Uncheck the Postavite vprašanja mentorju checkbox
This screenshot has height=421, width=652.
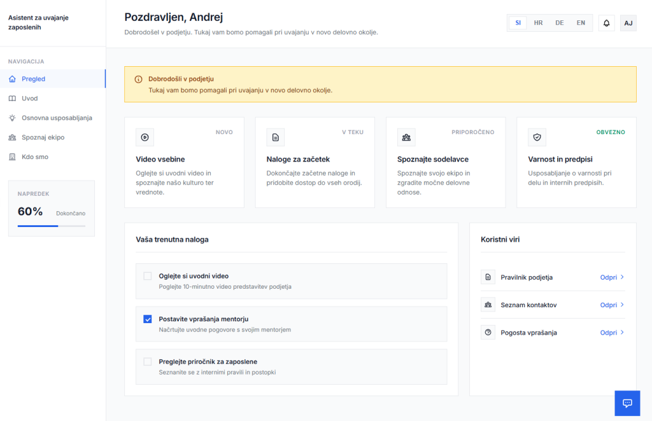[148, 319]
